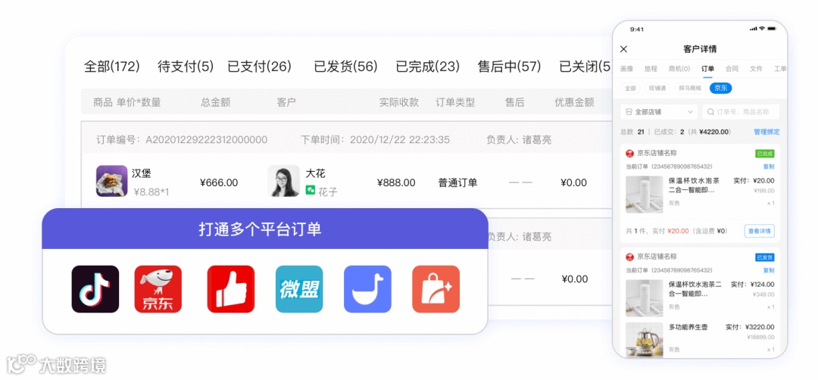Click the JD 京东 platform icon
The height and width of the screenshot is (380, 818).
point(158,288)
